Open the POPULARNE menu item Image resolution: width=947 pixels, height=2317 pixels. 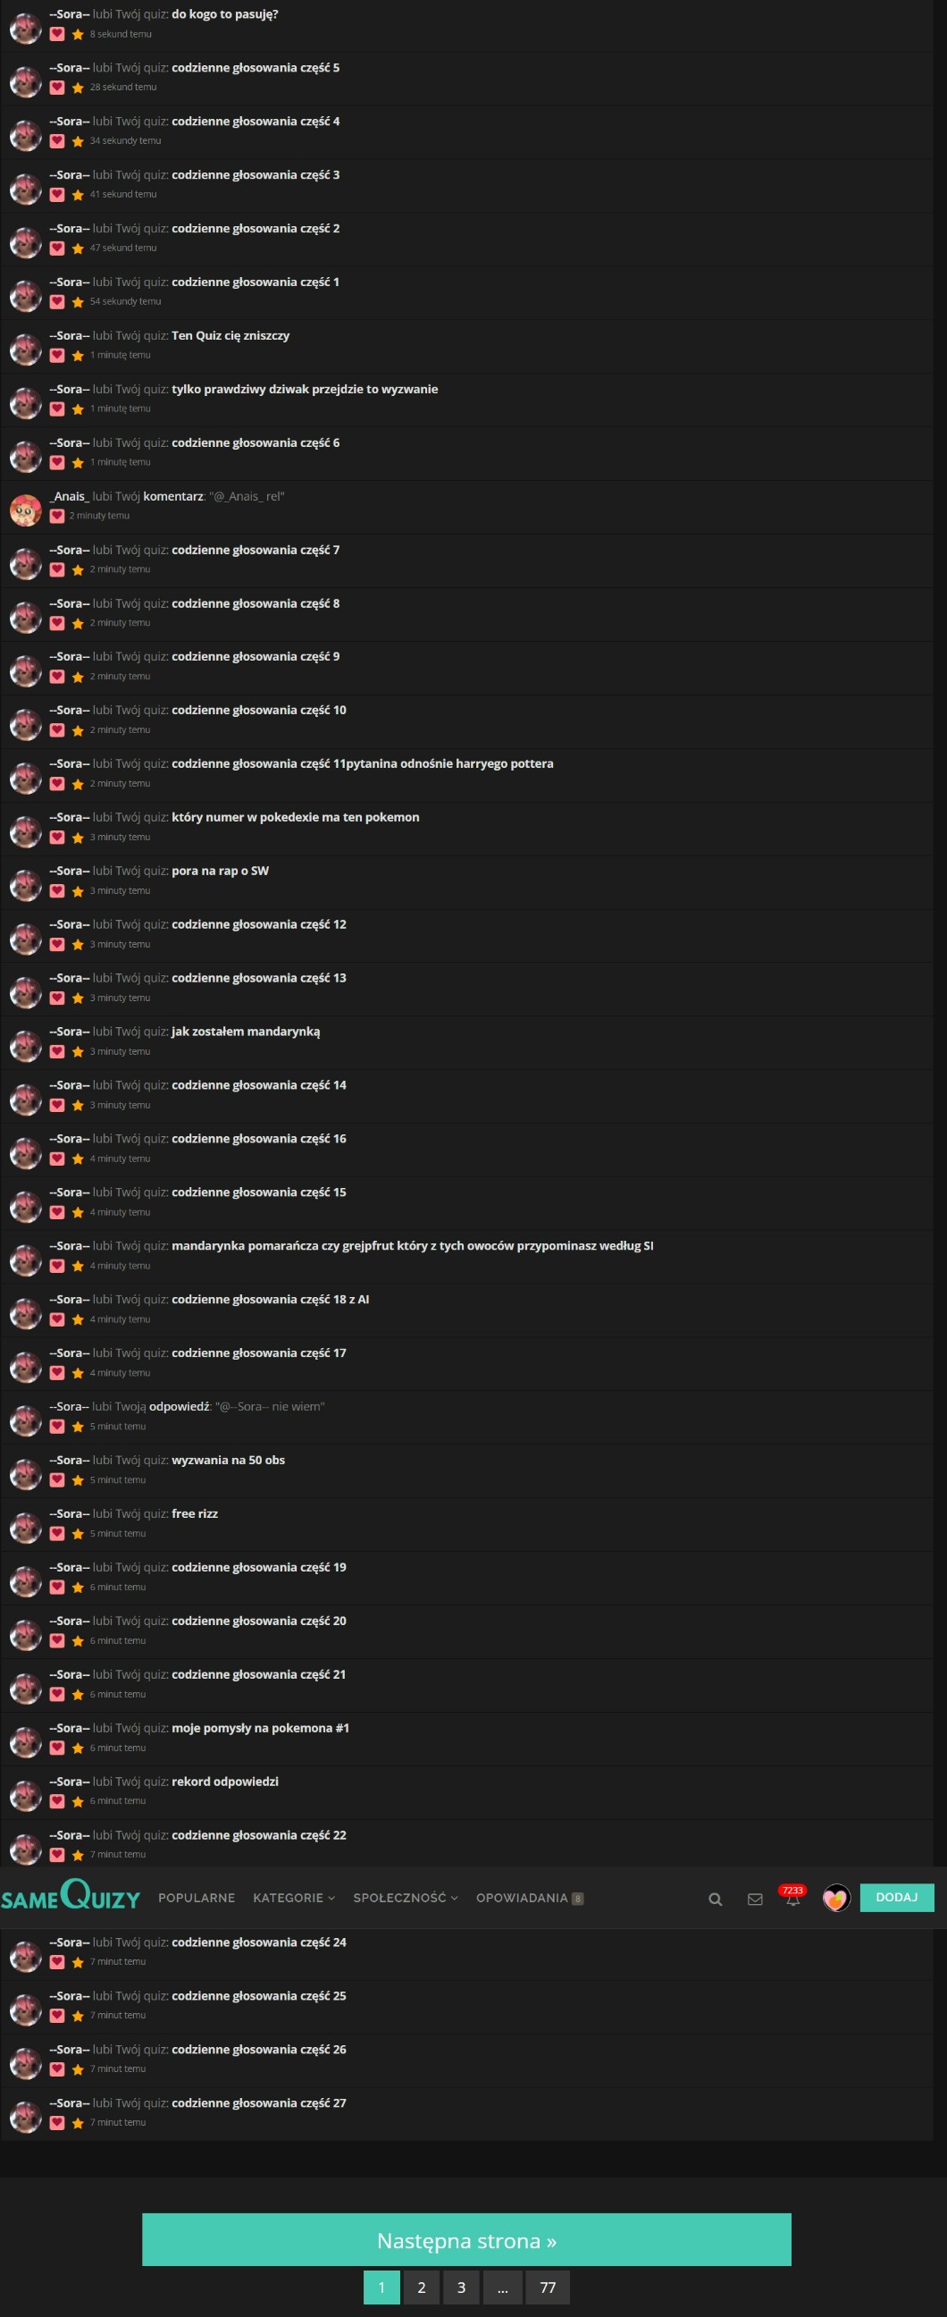196,1898
